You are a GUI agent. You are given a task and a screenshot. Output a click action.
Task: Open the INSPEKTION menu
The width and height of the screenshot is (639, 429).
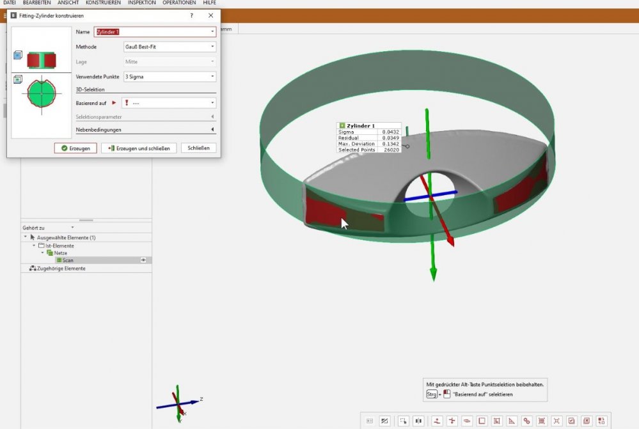click(x=141, y=3)
